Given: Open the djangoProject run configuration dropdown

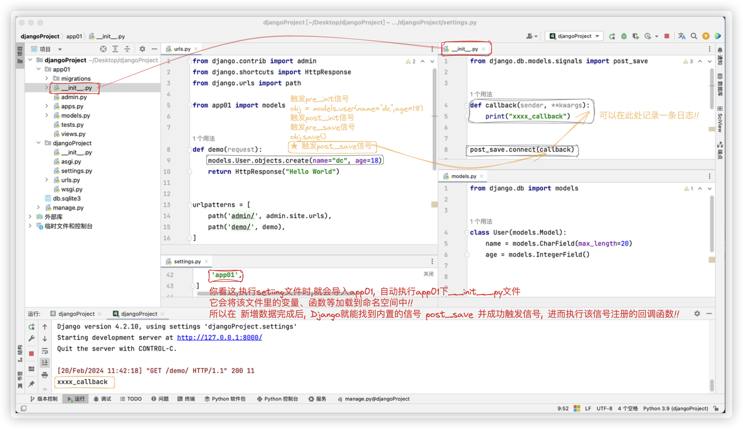Looking at the screenshot, I should pyautogui.click(x=574, y=36).
